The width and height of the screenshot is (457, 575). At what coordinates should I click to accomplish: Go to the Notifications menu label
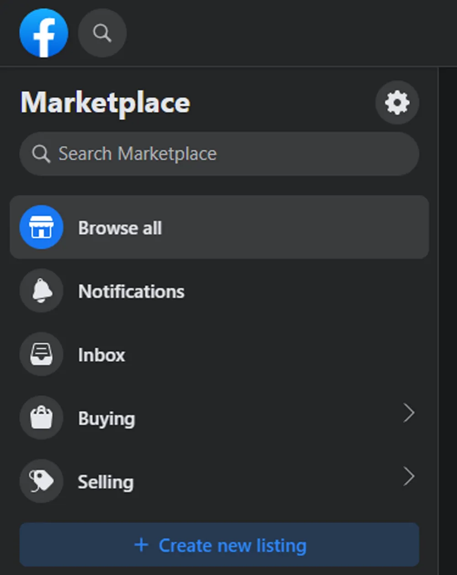131,292
